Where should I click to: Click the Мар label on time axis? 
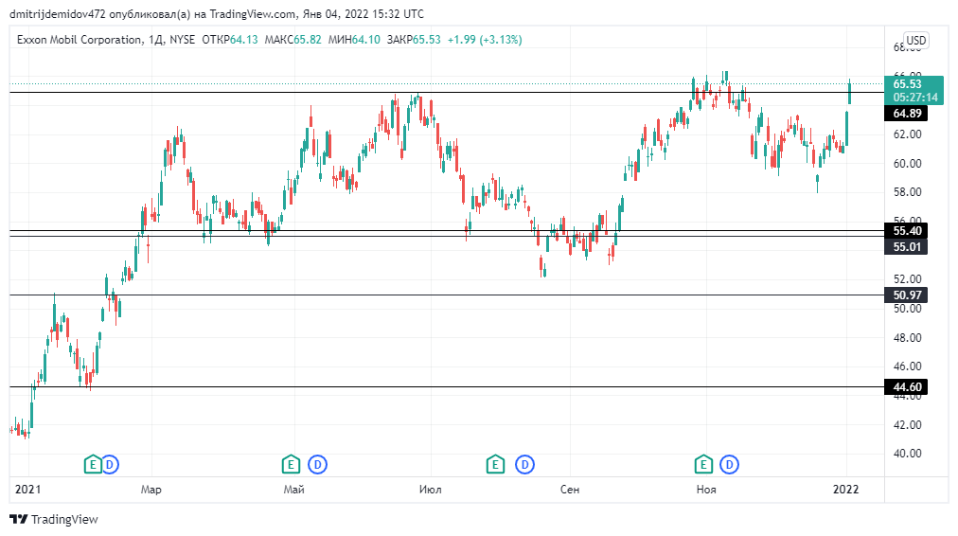click(x=151, y=490)
